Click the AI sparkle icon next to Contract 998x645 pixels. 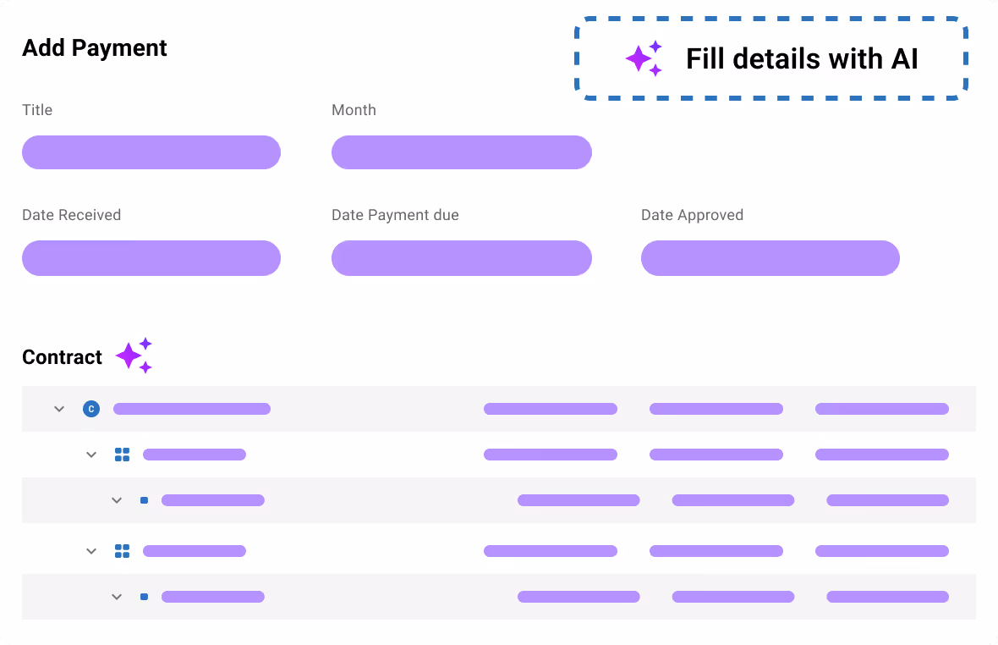tap(134, 355)
